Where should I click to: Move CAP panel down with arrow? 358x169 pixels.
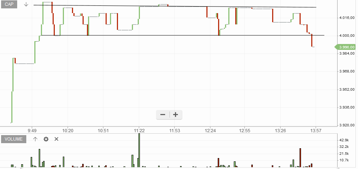[26, 4]
